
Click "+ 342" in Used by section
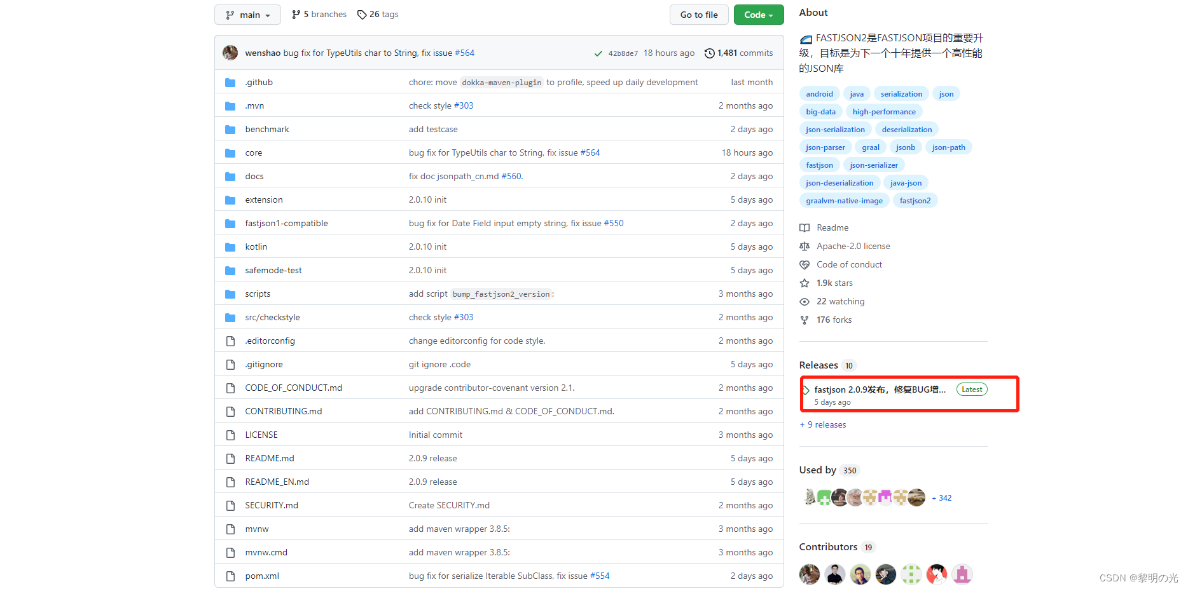[941, 498]
